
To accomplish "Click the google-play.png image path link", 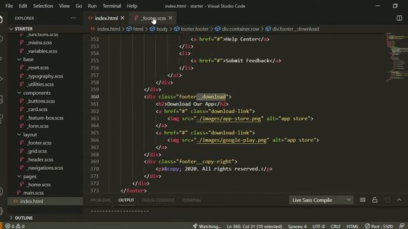I will click(x=231, y=140).
